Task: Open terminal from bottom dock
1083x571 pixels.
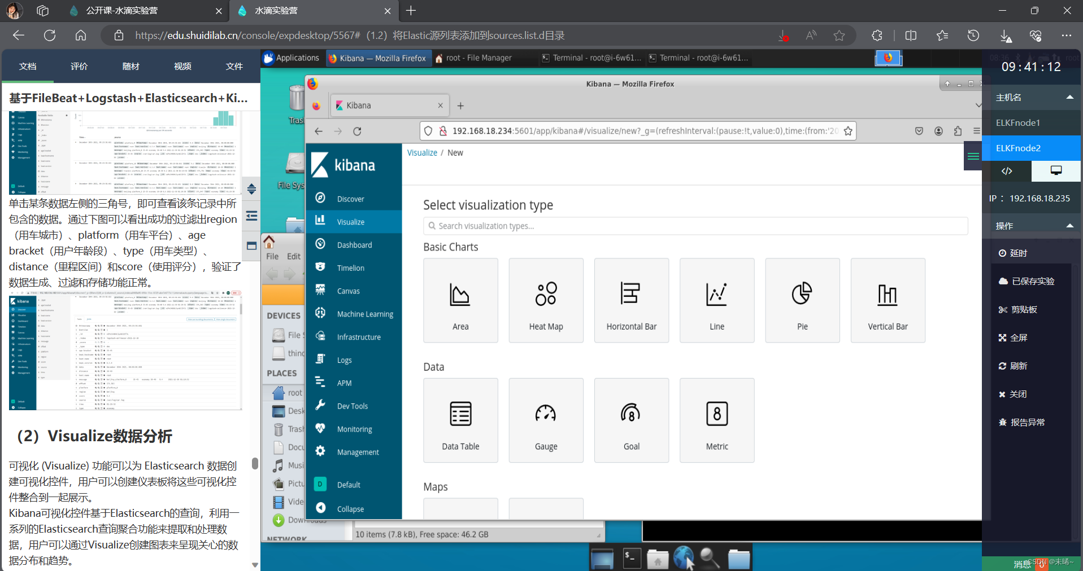Action: tap(632, 558)
